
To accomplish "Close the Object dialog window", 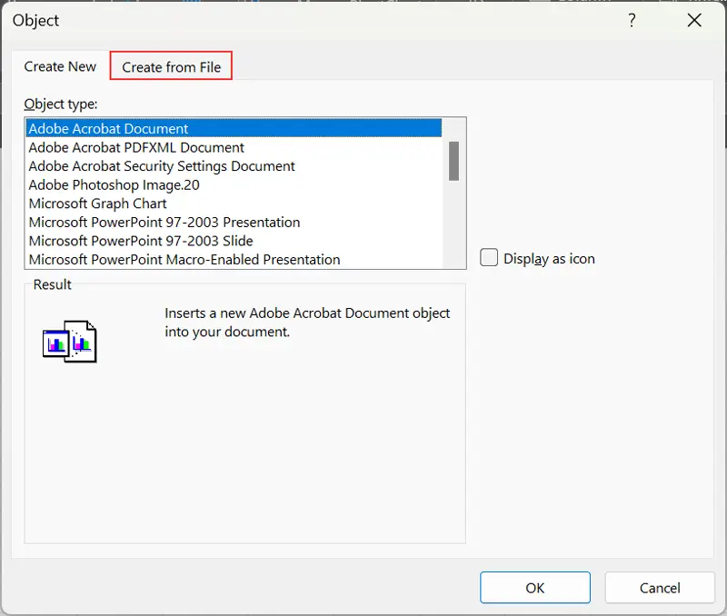I will (694, 21).
